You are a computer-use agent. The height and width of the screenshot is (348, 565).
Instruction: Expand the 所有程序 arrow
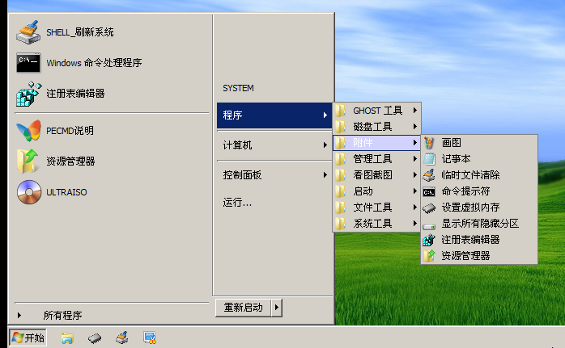19,315
